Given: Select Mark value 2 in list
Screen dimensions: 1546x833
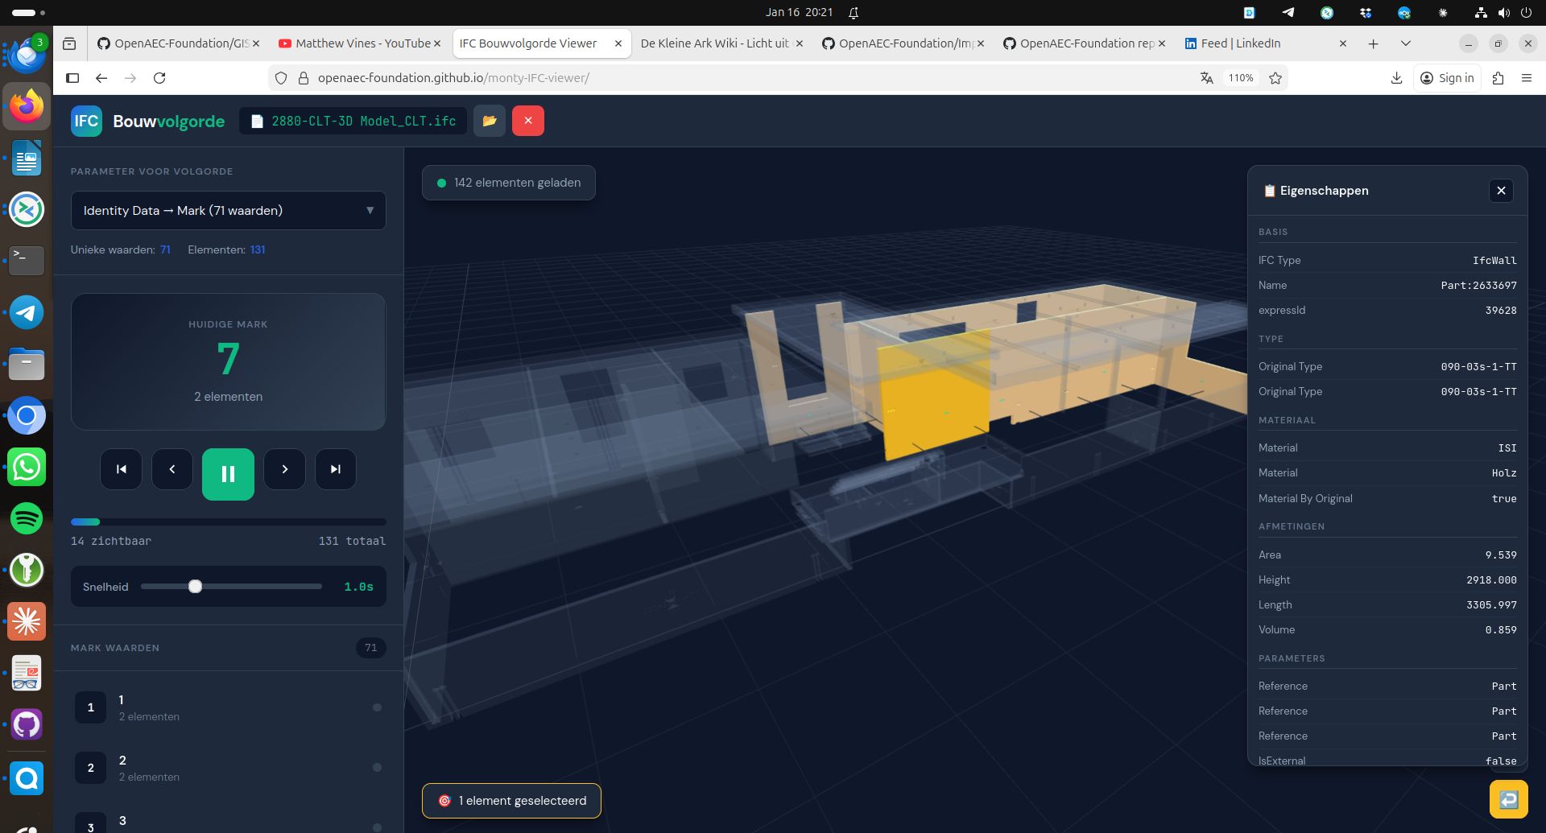Looking at the screenshot, I should 228,768.
